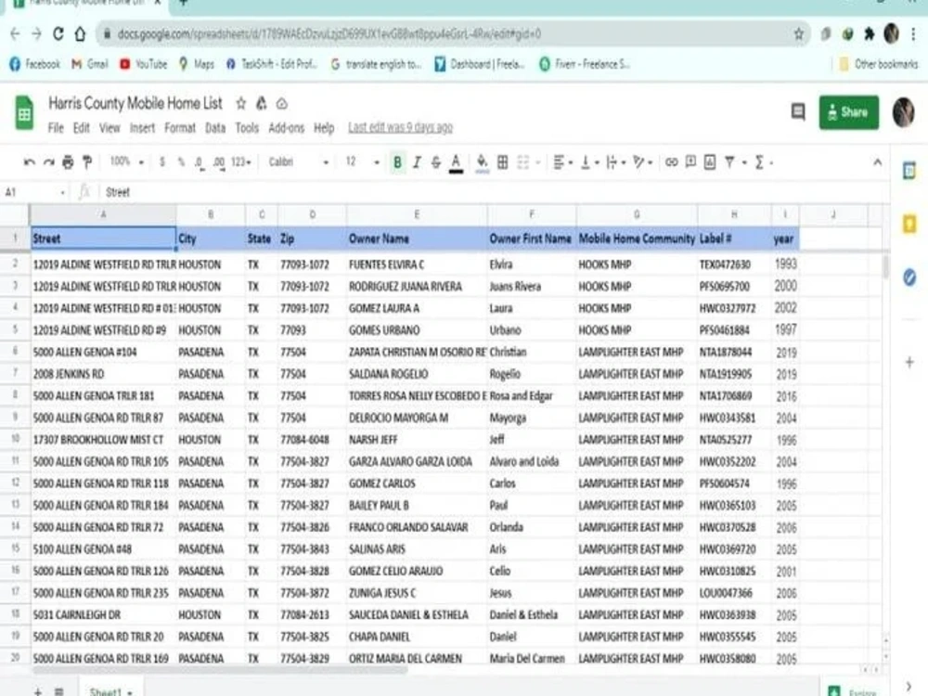Open the Insert menu

pyautogui.click(x=142, y=128)
